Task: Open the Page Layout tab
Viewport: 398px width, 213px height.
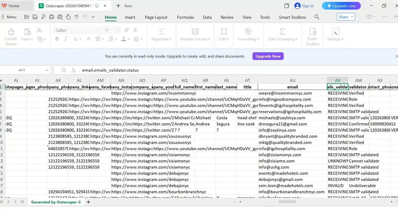Action: (156, 17)
